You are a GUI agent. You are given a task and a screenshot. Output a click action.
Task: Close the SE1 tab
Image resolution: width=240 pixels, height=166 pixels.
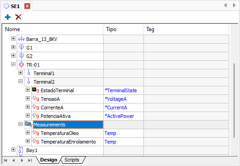pyautogui.click(x=27, y=6)
